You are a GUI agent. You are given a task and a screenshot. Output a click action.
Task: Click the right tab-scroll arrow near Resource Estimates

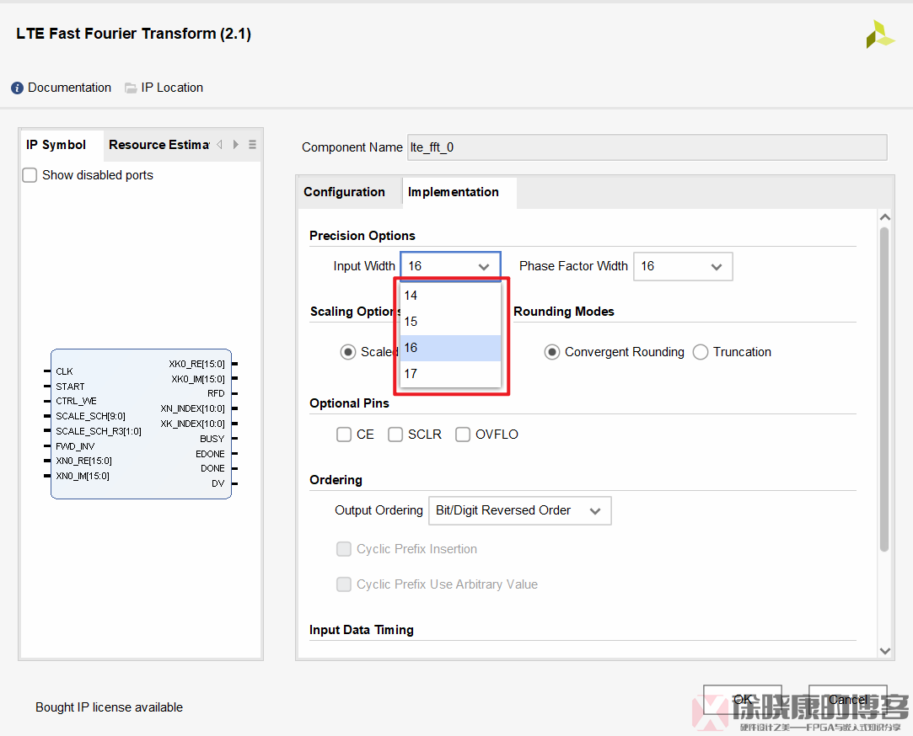coord(235,144)
